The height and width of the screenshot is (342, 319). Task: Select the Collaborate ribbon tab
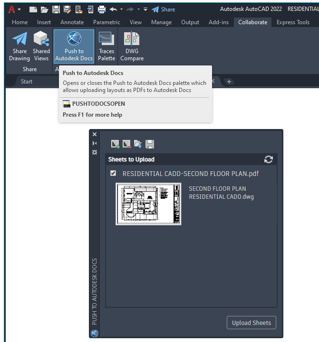[x=252, y=22]
